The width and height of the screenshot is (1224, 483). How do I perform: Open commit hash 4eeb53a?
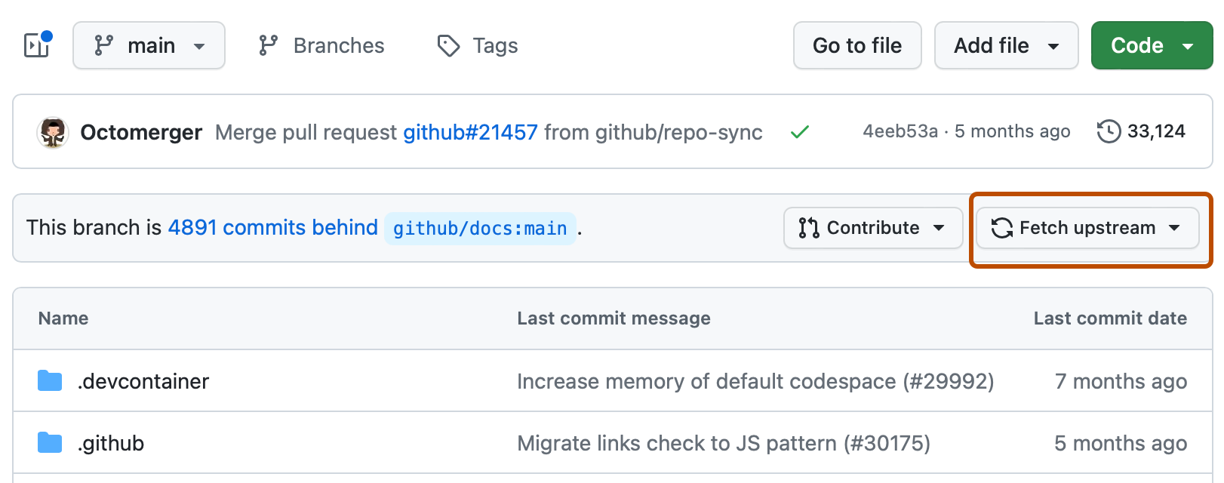[x=900, y=131]
